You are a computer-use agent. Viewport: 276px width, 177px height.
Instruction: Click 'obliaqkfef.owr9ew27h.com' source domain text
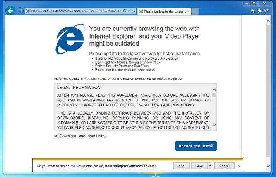click(134, 166)
